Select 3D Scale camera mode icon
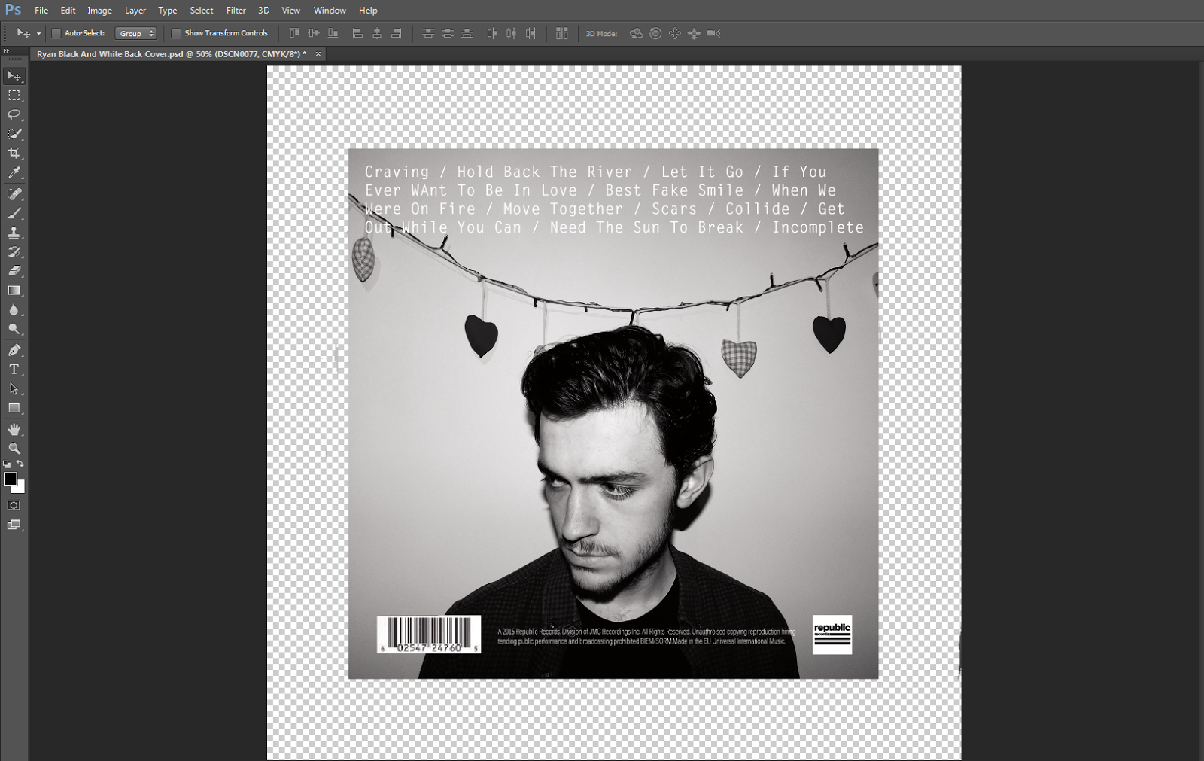Image resolution: width=1204 pixels, height=761 pixels. coord(714,33)
